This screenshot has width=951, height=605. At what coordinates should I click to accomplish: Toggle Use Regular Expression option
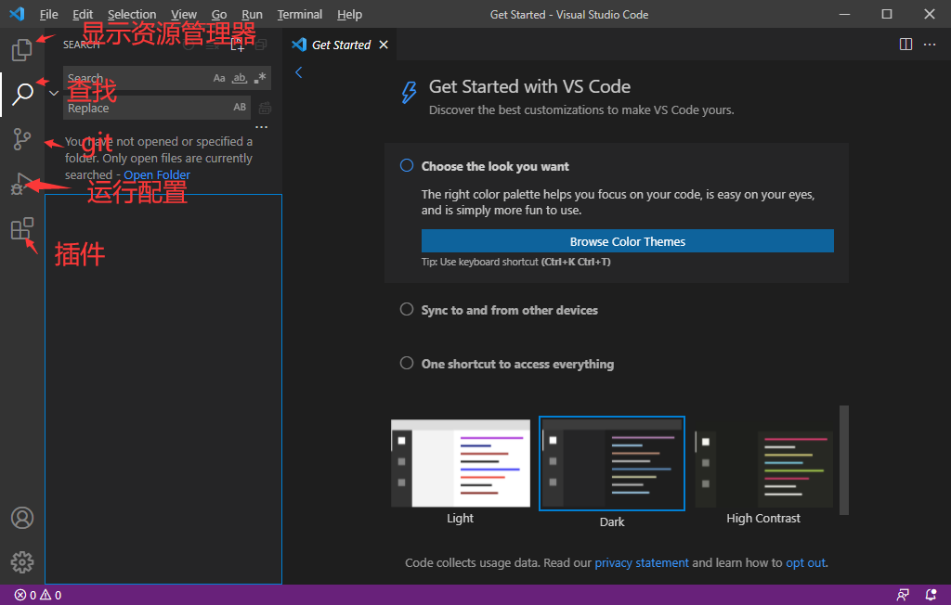260,78
